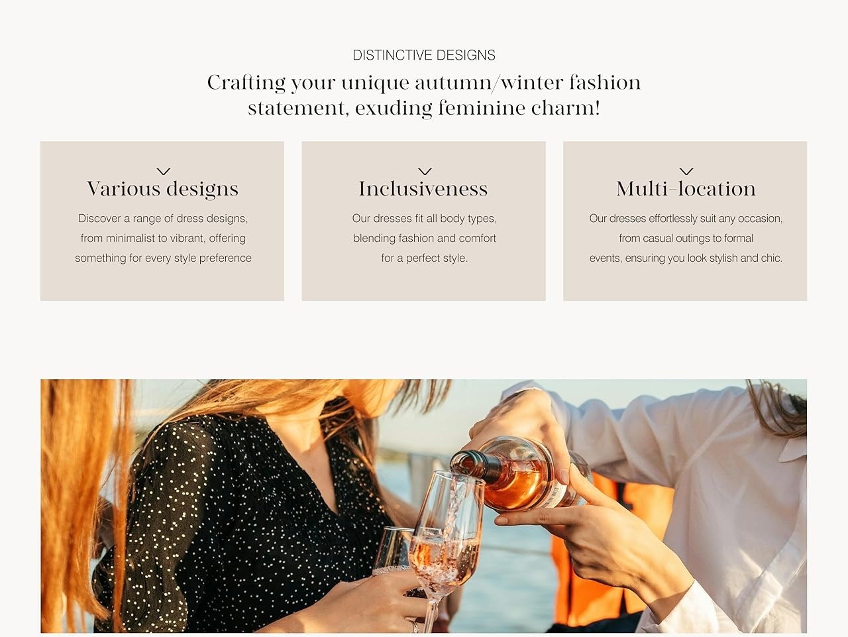848x637 pixels.
Task: Click the chevron above Various designs
Action: point(163,171)
